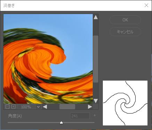Click the preview scroll left arrow
152x130 pixels.
[45, 107]
